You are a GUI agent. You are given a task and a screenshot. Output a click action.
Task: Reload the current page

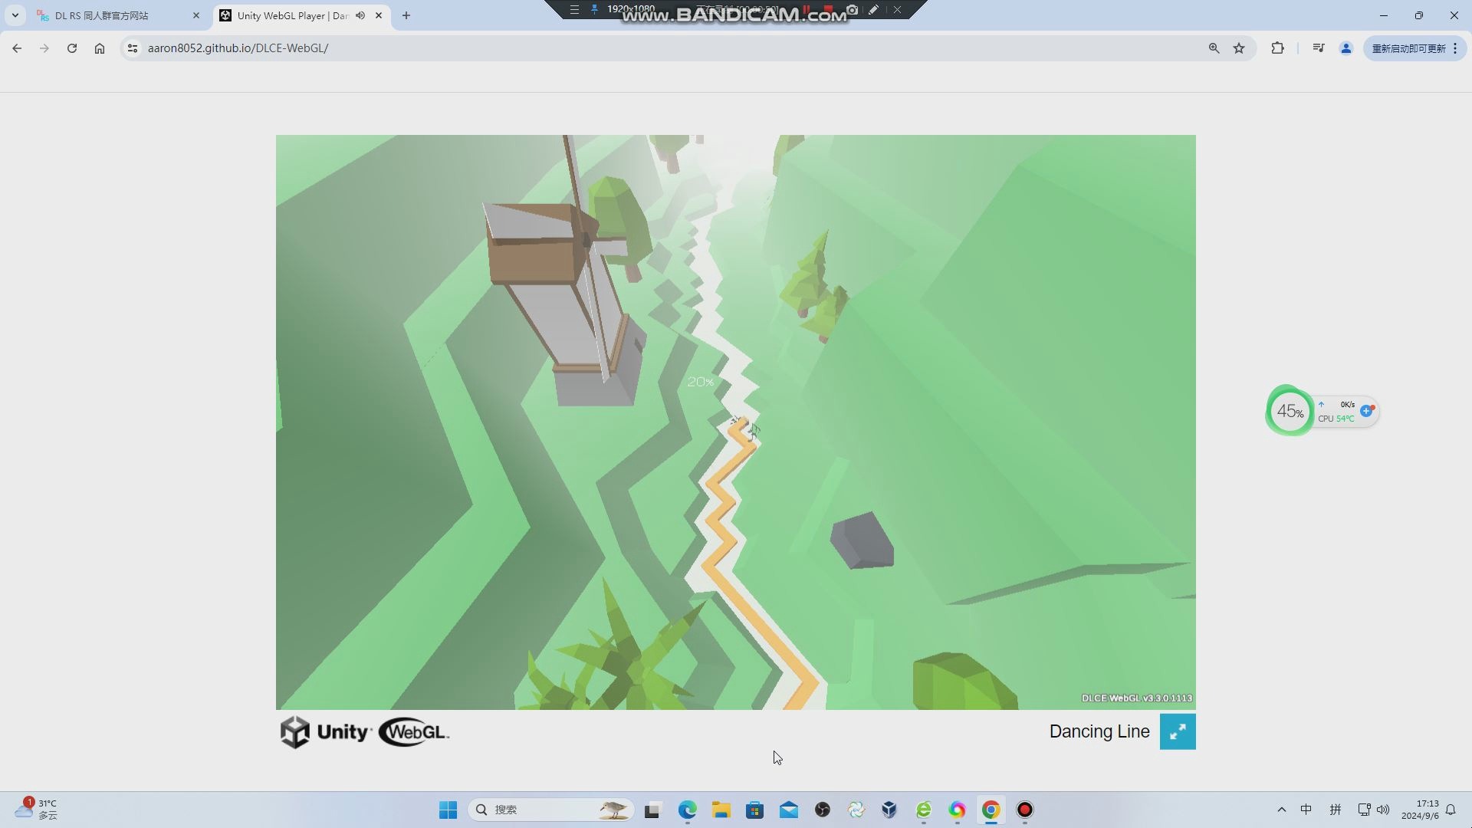click(72, 48)
